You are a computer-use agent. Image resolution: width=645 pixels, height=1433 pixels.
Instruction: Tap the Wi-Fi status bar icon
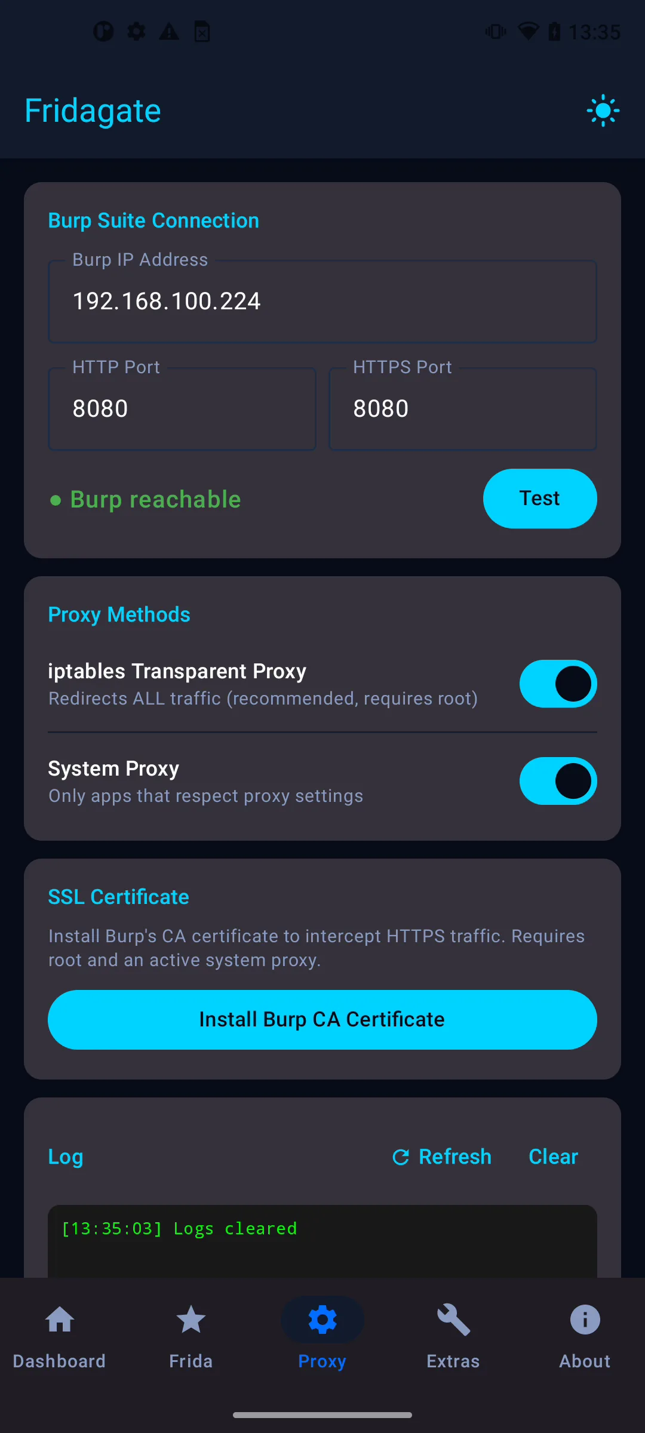(x=528, y=31)
